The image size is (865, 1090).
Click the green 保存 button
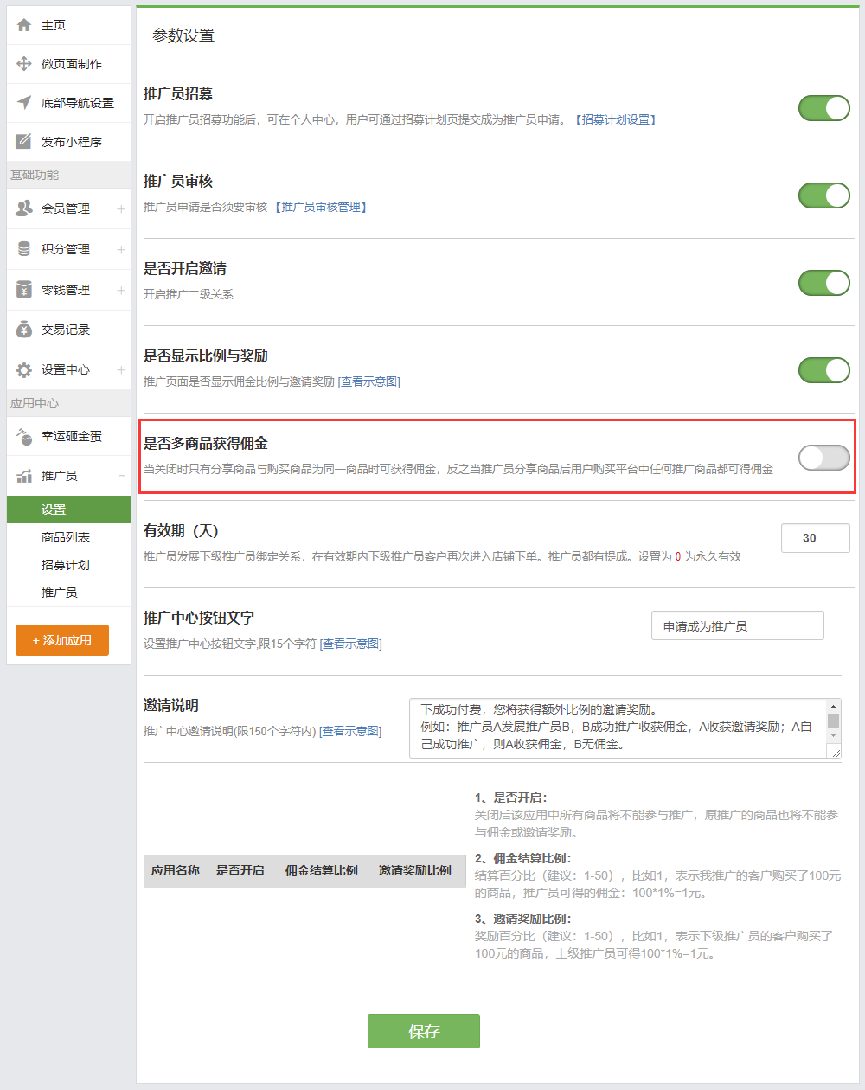tap(423, 1031)
